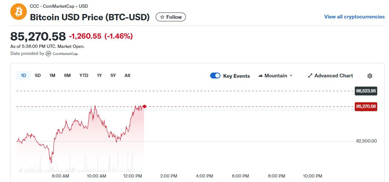Image resolution: width=389 pixels, height=182 pixels.
Task: Click the red 85,270.58 price label
Action: point(366,106)
